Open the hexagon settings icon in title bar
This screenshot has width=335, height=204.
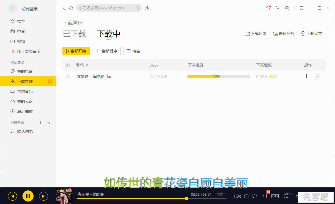point(287,8)
